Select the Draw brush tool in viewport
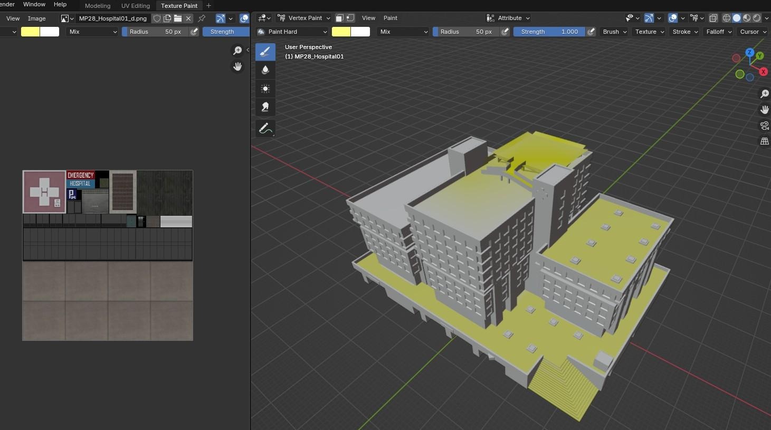This screenshot has height=430, width=771. 265,52
